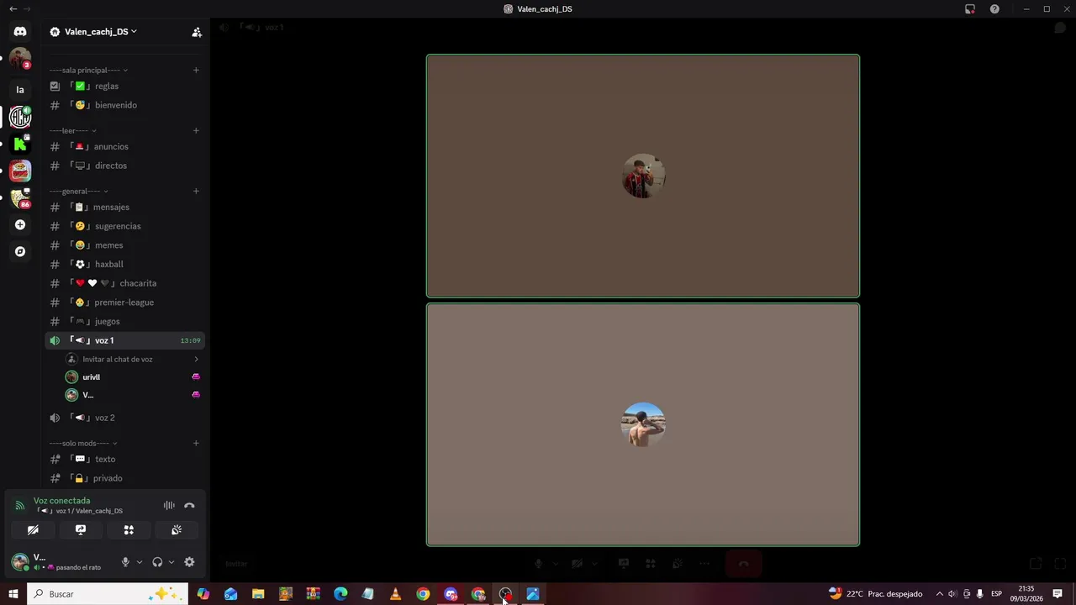Image resolution: width=1076 pixels, height=605 pixels.
Task: Open the privado channel
Action: 124,478
